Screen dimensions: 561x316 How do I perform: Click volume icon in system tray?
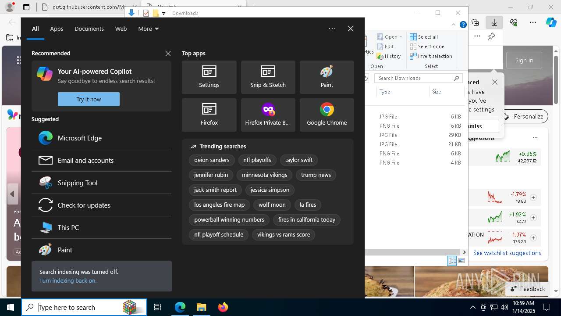504,307
